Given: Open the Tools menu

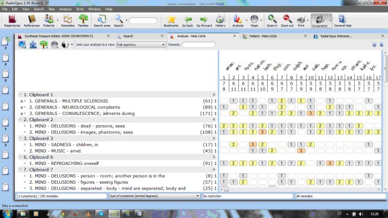Looking at the screenshot, I should 80,9.
